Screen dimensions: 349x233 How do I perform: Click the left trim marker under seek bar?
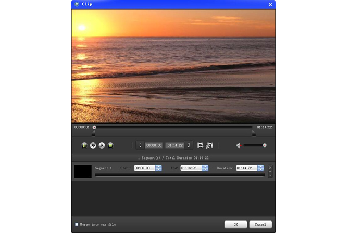pyautogui.click(x=93, y=133)
